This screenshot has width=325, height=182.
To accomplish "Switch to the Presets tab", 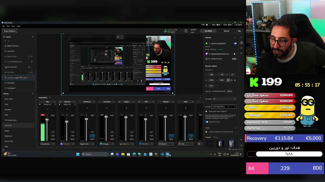I will tap(208, 137).
